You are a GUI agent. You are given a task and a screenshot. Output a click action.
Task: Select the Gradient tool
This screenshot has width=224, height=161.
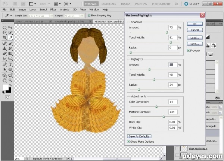(x=10, y=53)
